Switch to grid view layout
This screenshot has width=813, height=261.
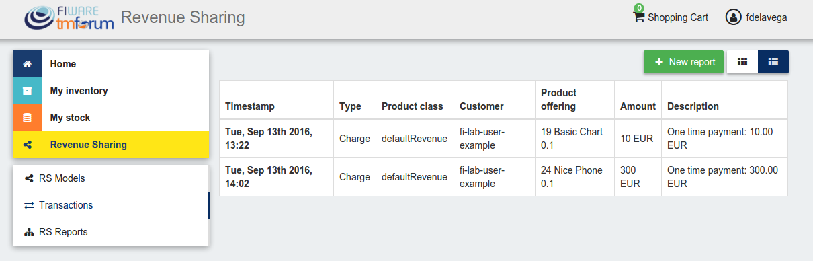[x=742, y=62]
